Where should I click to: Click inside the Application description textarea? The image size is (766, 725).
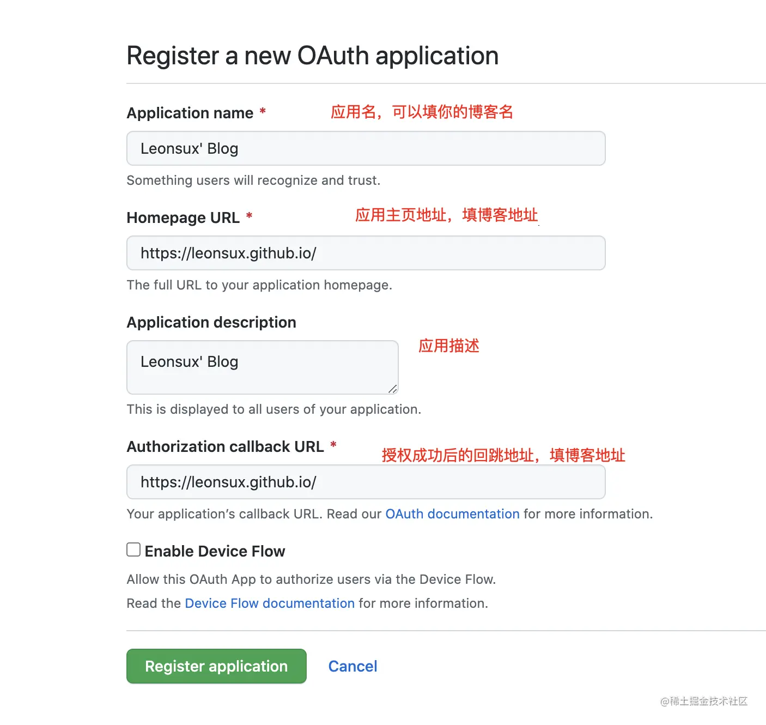[x=262, y=367]
